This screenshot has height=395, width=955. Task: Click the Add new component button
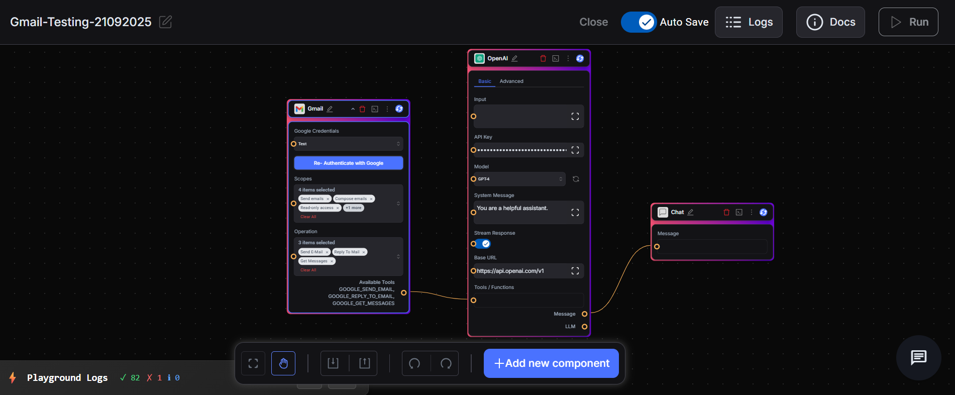(551, 363)
